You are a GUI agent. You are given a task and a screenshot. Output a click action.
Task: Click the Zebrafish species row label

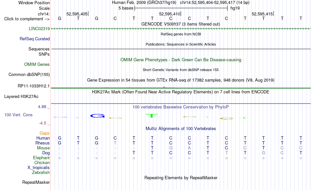[x=41, y=172]
